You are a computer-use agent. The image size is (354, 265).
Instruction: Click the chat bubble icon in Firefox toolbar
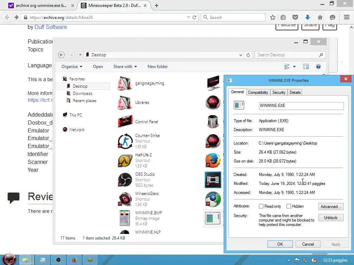(332, 17)
